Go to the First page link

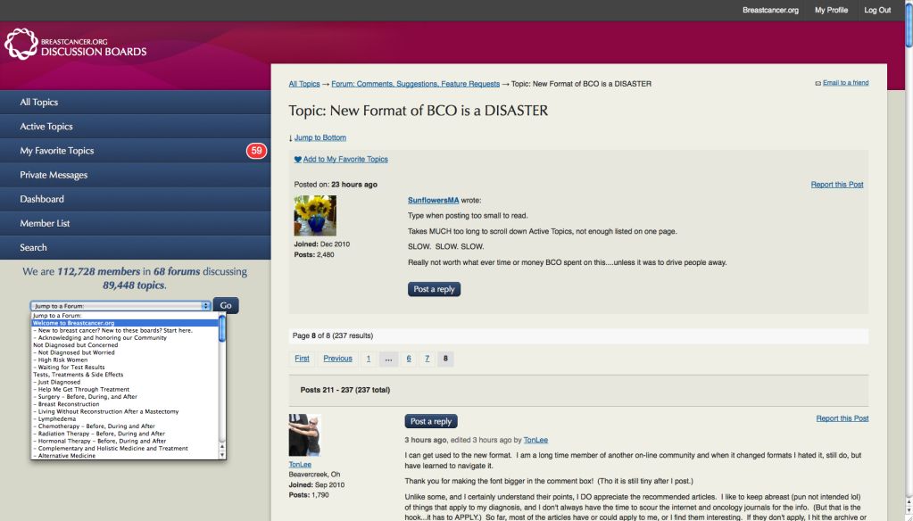pyautogui.click(x=302, y=359)
